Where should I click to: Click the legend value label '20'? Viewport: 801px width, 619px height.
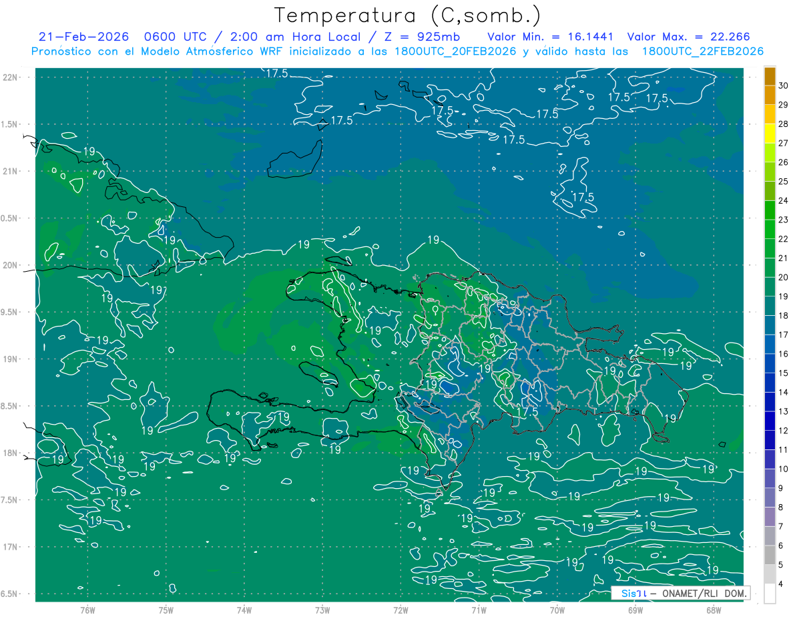click(784, 277)
